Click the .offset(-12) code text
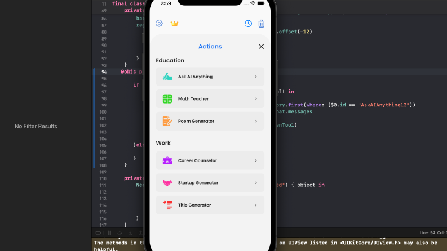 [294, 32]
